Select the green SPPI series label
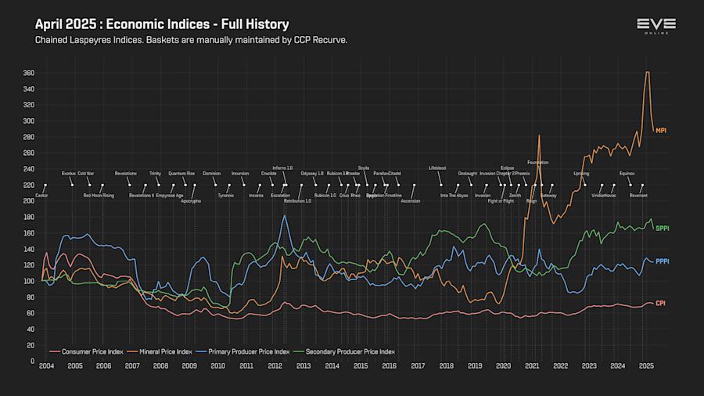 pos(663,229)
